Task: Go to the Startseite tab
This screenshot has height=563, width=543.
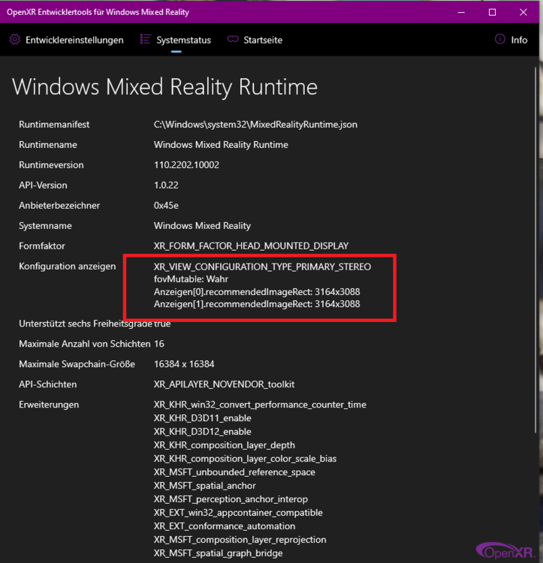Action: coord(255,40)
